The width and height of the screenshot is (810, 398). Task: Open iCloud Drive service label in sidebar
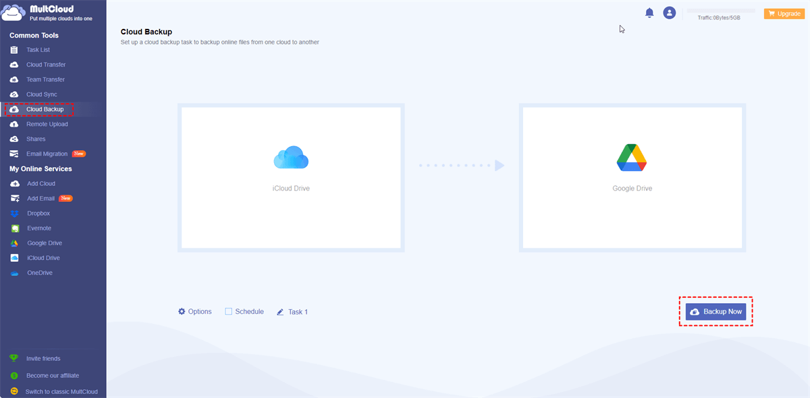43,258
